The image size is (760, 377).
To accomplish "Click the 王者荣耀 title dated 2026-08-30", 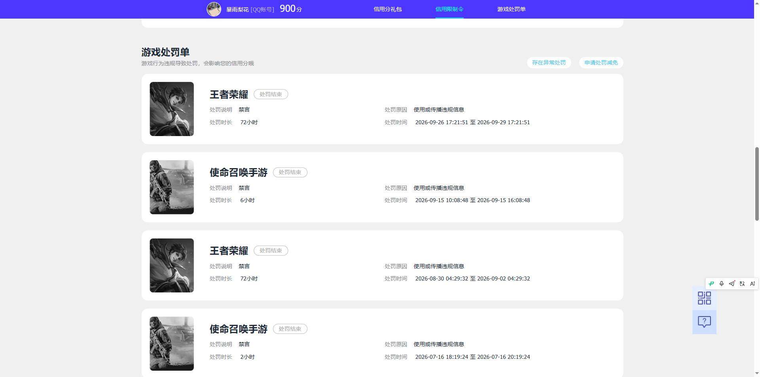I will (229, 251).
